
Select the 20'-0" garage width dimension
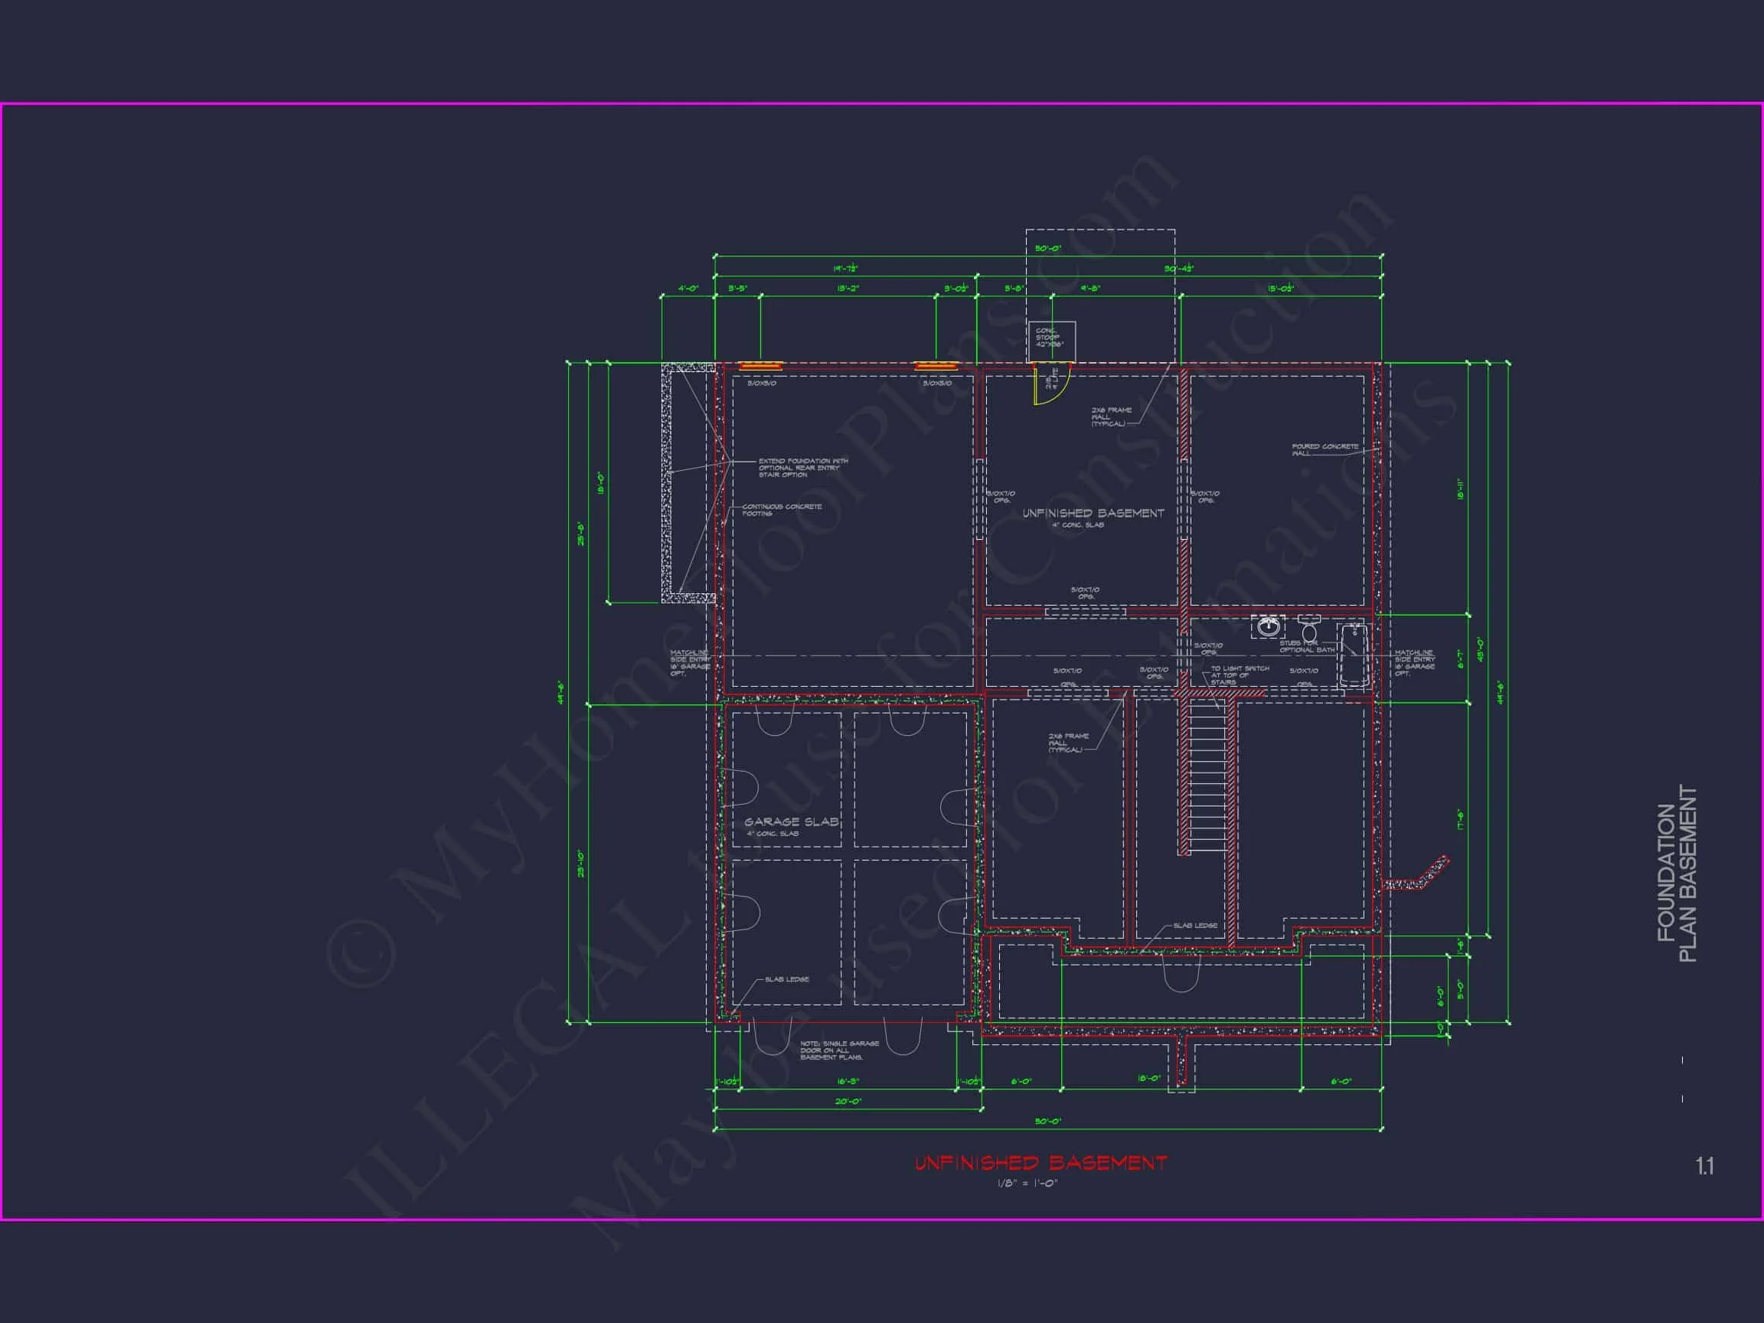tap(848, 1101)
